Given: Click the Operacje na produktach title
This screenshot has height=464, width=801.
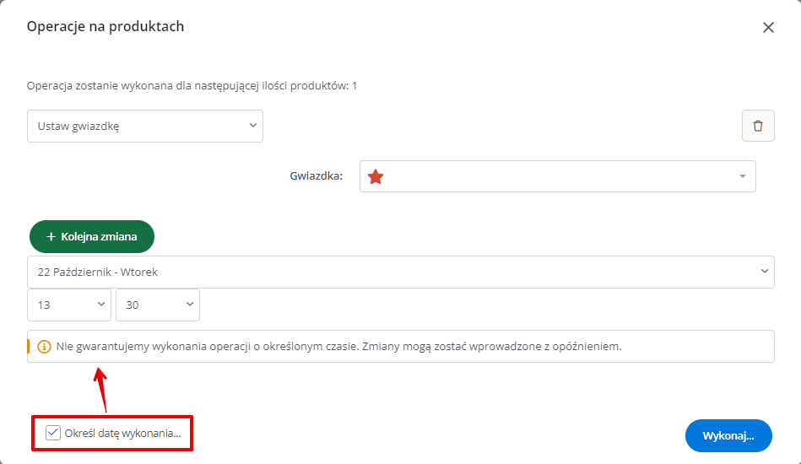Looking at the screenshot, I should click(106, 26).
